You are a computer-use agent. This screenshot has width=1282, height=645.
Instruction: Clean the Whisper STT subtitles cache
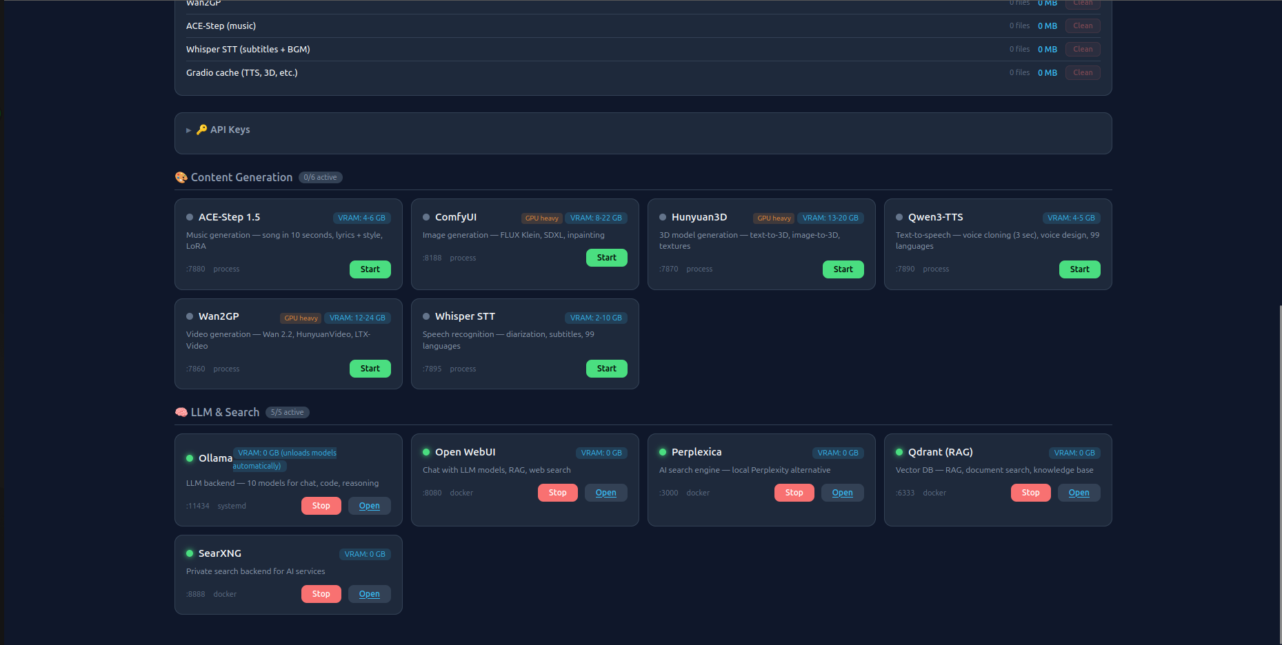pos(1083,50)
